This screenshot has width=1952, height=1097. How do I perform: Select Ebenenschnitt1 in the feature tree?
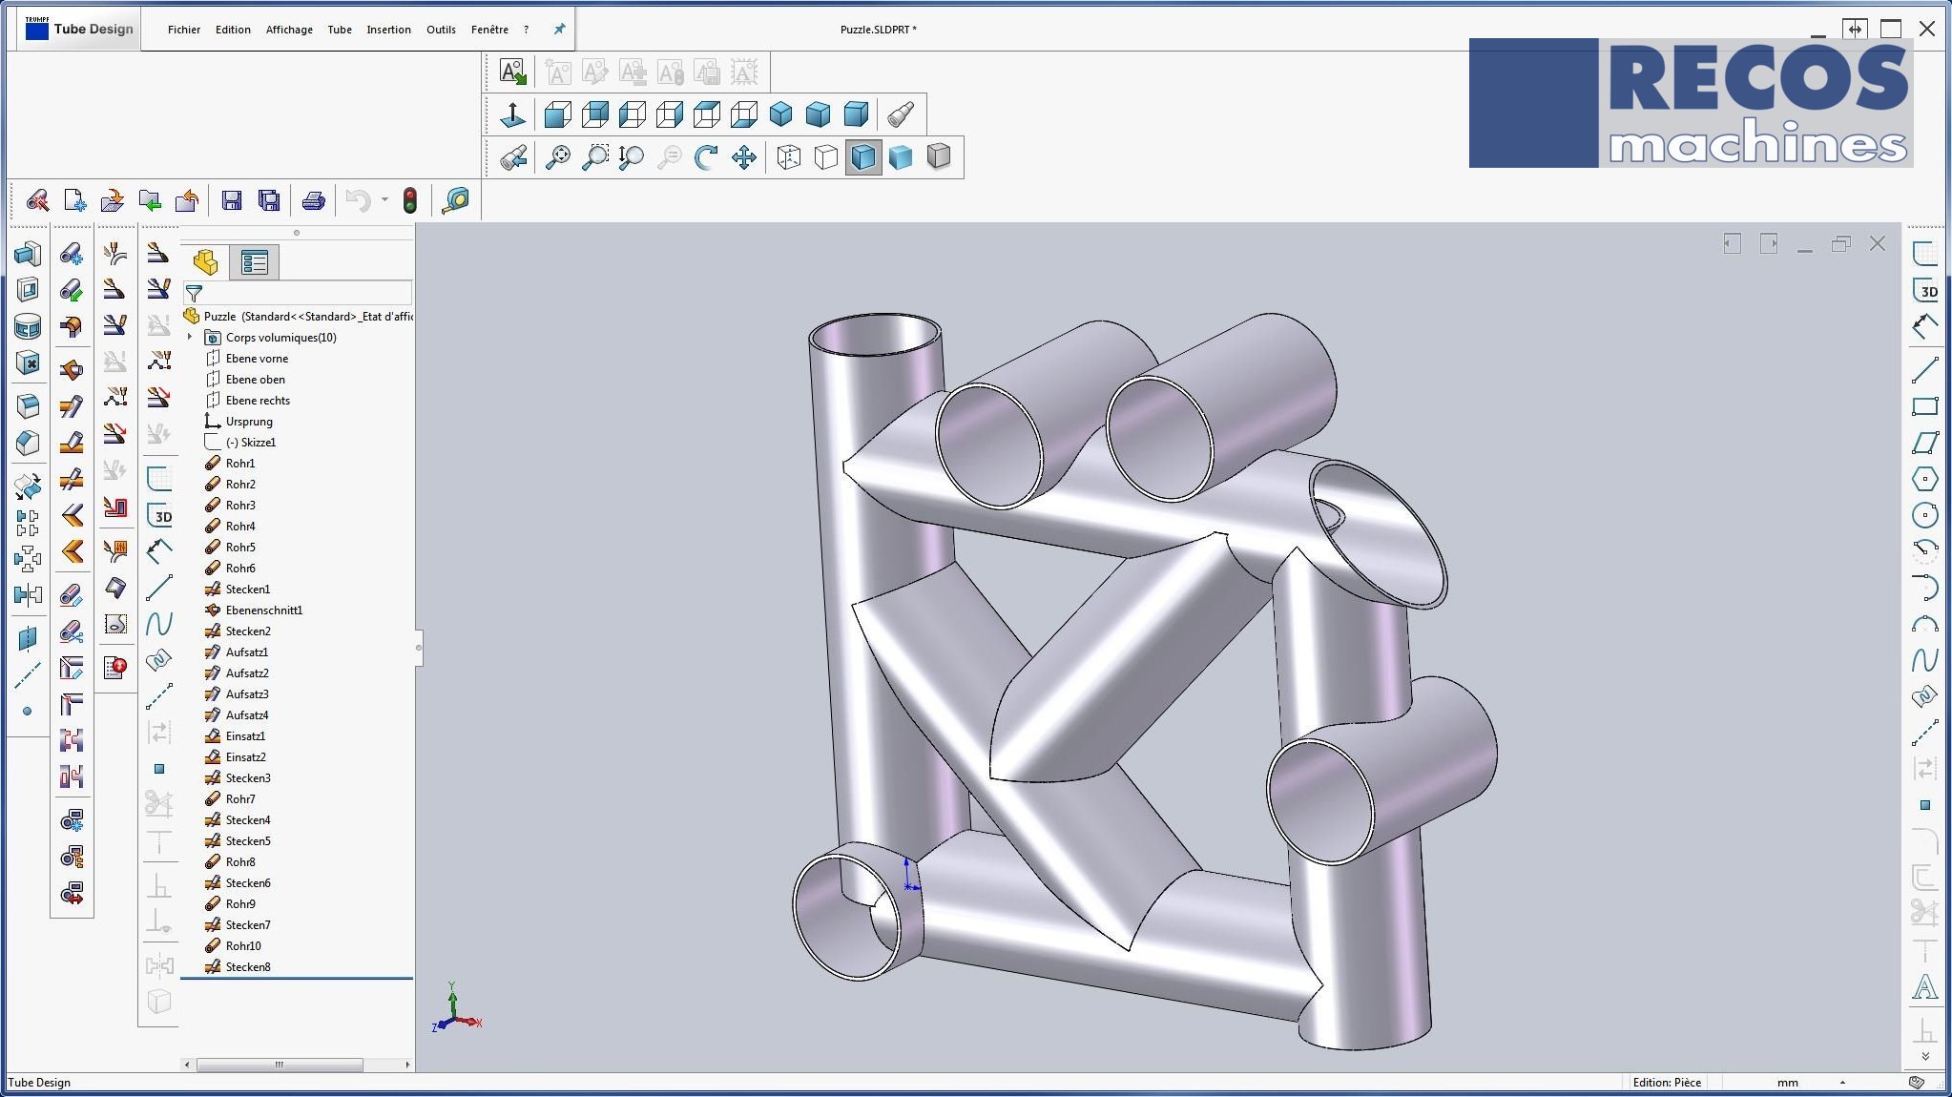(x=264, y=611)
